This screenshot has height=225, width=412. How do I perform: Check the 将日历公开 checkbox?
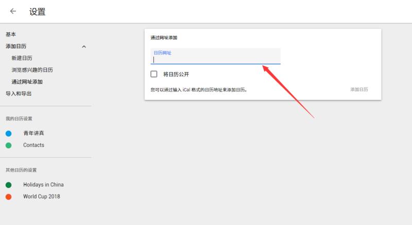154,74
